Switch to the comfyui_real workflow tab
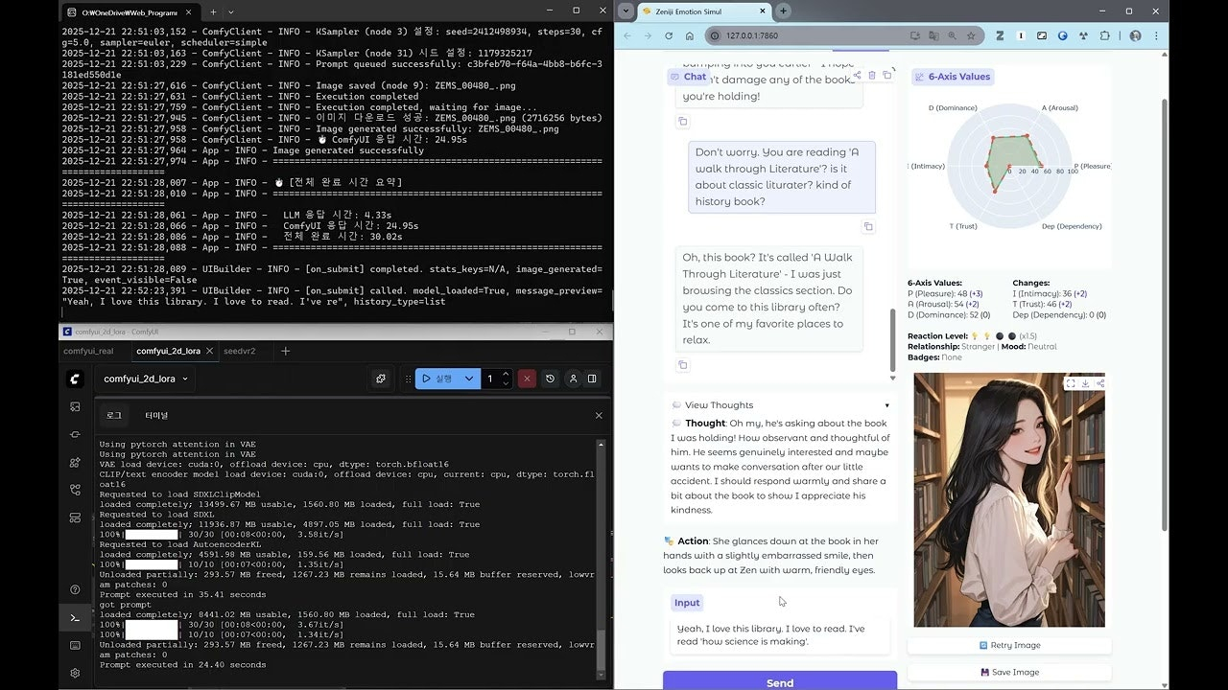 pyautogui.click(x=88, y=351)
